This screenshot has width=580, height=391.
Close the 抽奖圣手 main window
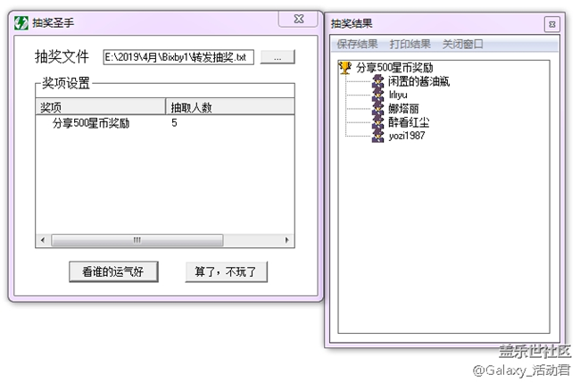[299, 19]
